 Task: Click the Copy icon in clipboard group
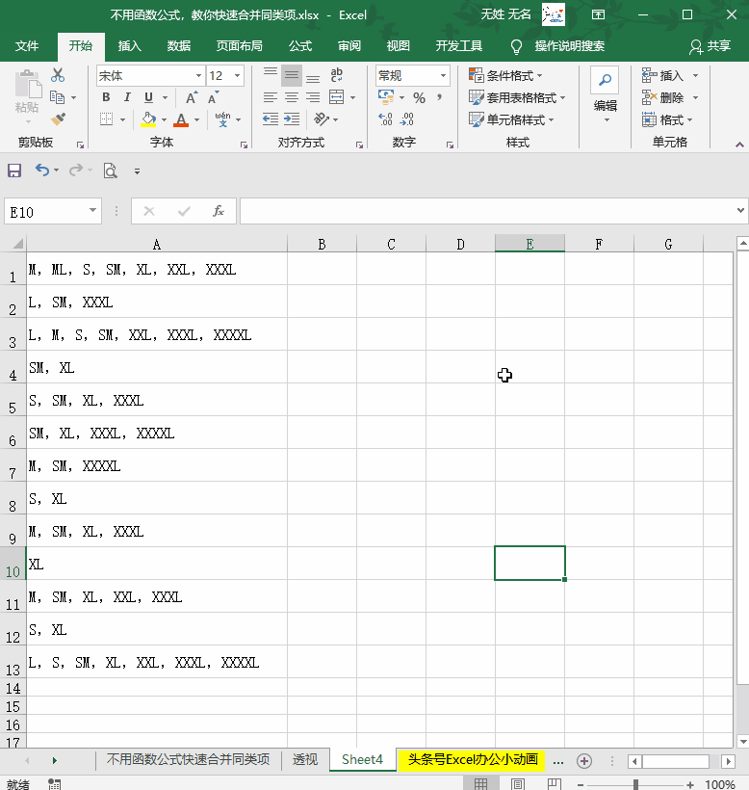(x=57, y=97)
